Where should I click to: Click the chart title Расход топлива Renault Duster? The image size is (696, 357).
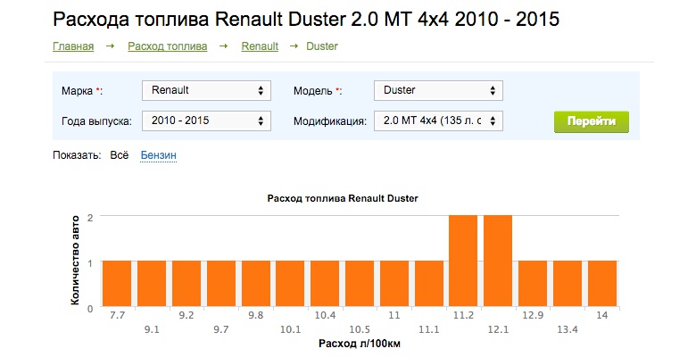tap(343, 198)
